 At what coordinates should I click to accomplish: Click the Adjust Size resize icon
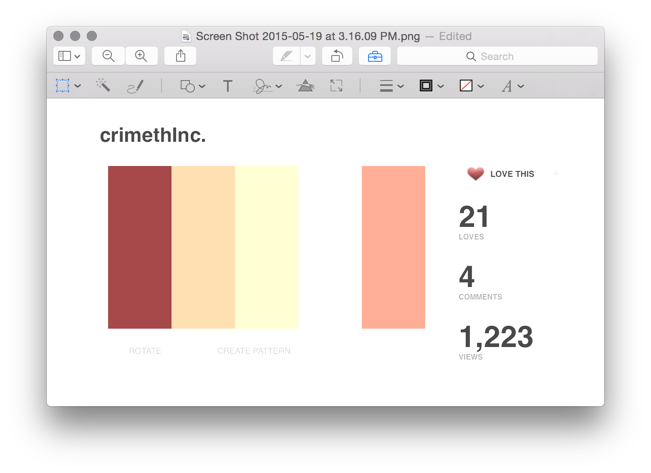[336, 86]
